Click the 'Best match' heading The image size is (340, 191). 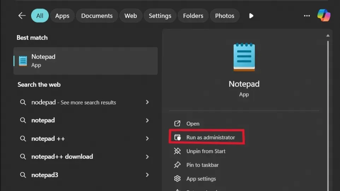32,38
